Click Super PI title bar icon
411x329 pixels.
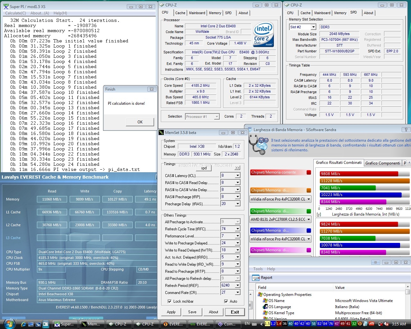[6, 6]
